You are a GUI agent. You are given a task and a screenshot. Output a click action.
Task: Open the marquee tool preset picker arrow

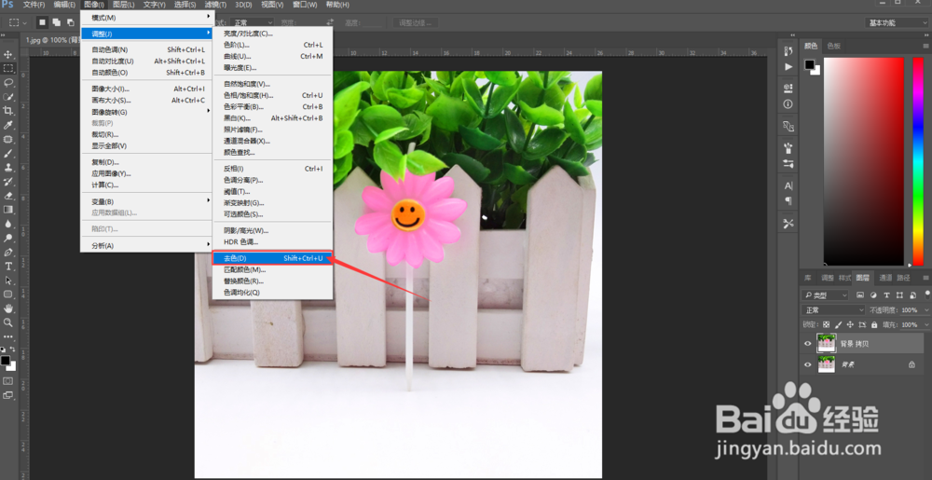click(x=24, y=22)
